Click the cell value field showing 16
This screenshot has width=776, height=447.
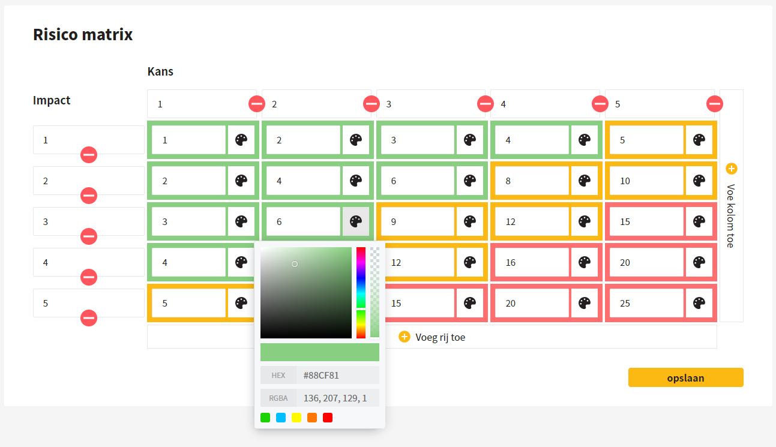pyautogui.click(x=532, y=262)
